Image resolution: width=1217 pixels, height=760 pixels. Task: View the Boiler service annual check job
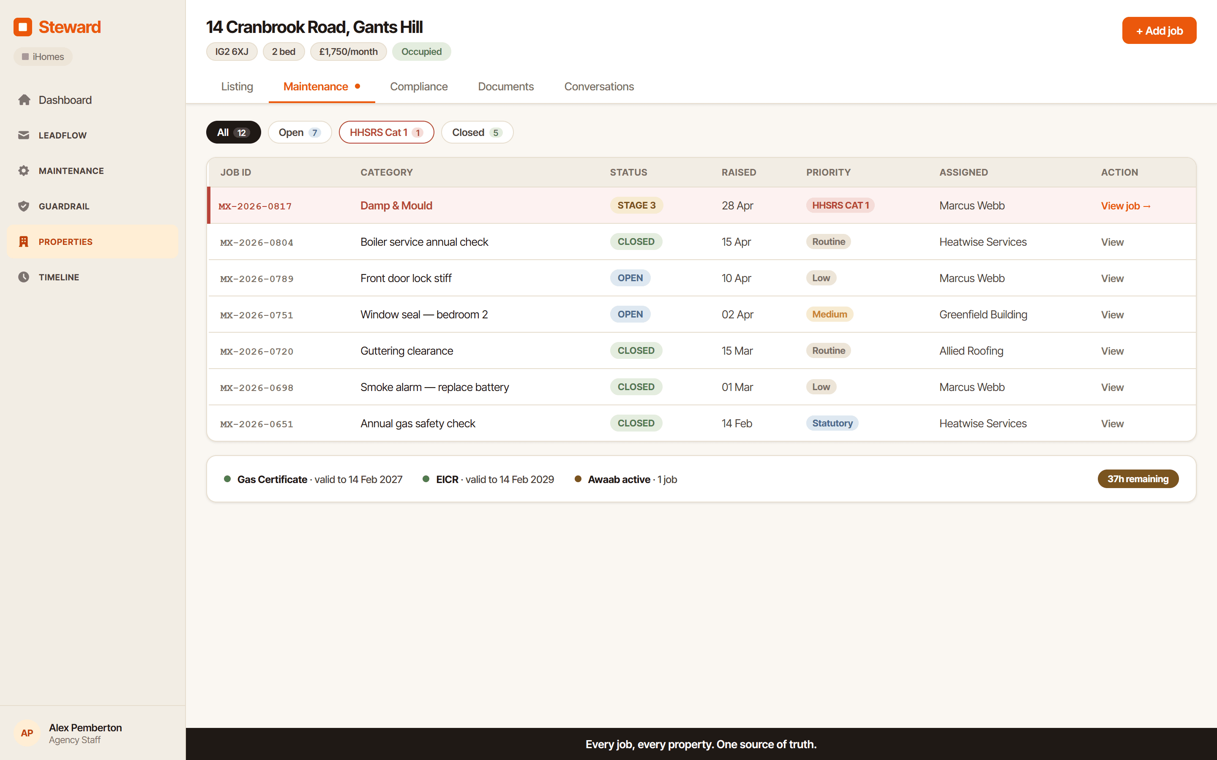1112,242
